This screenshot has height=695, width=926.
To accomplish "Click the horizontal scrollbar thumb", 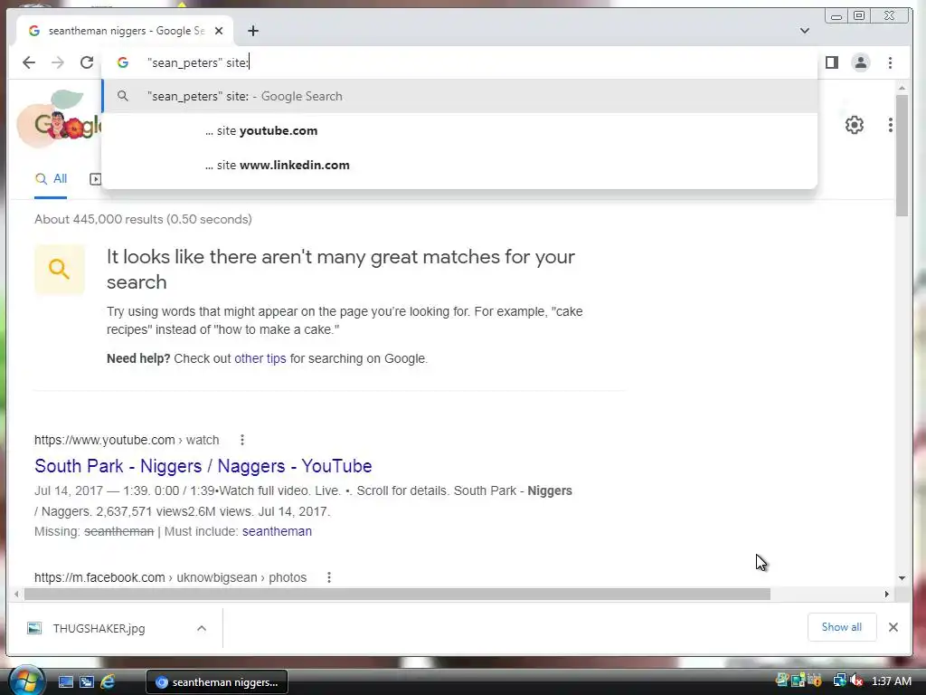I will (397, 594).
